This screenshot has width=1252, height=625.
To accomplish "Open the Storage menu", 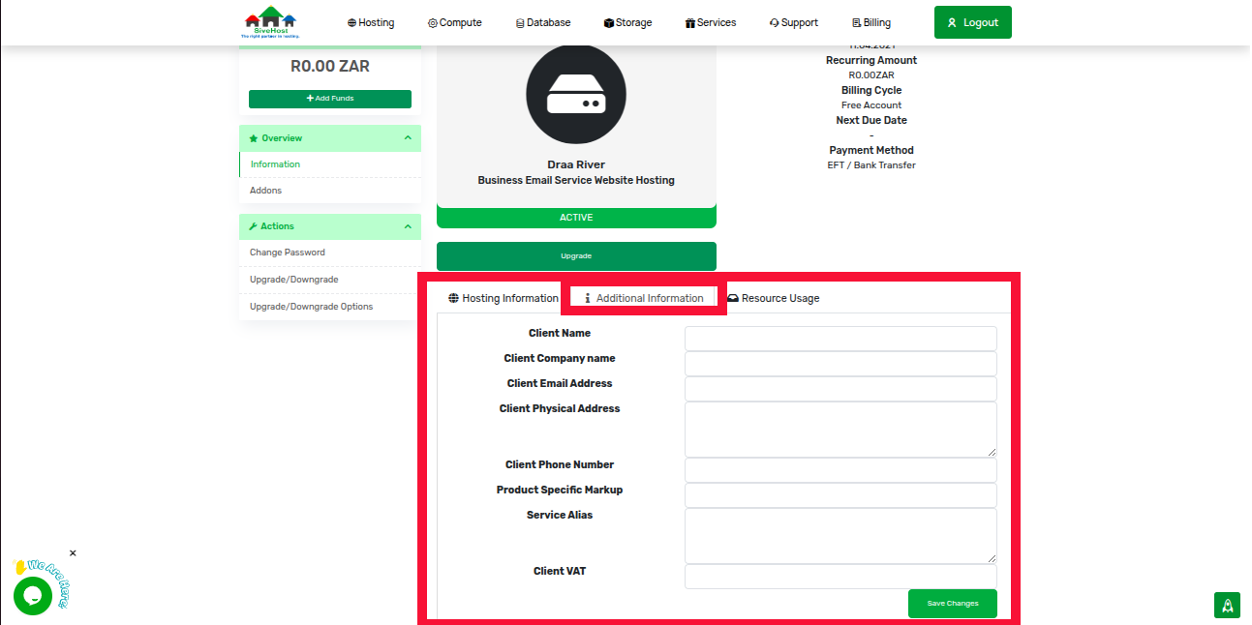I will 627,22.
